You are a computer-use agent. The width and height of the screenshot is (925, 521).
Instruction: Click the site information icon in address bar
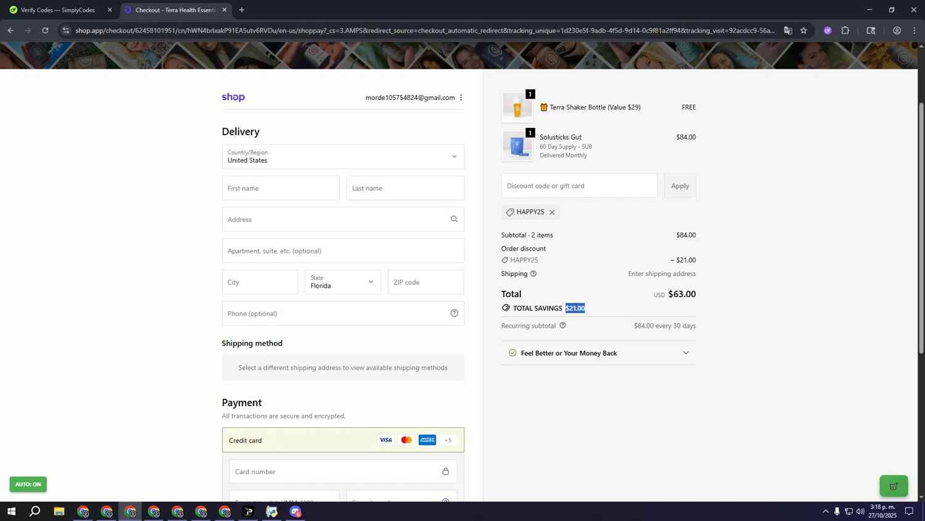[66, 30]
